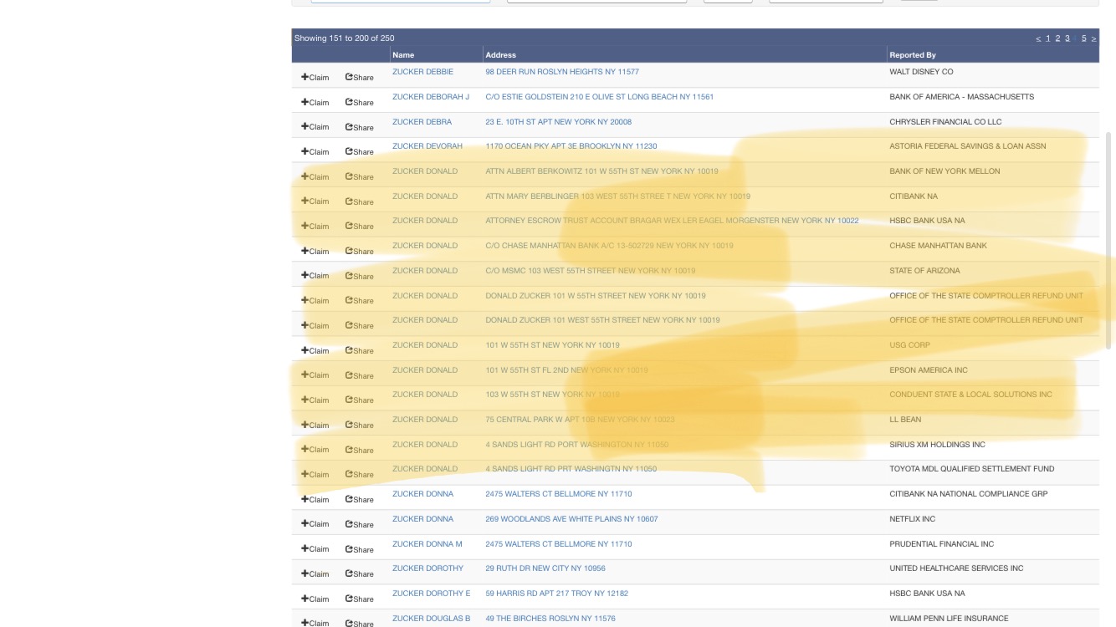
Task: Open the ZUCKER DEBRA name link
Action: pos(422,122)
